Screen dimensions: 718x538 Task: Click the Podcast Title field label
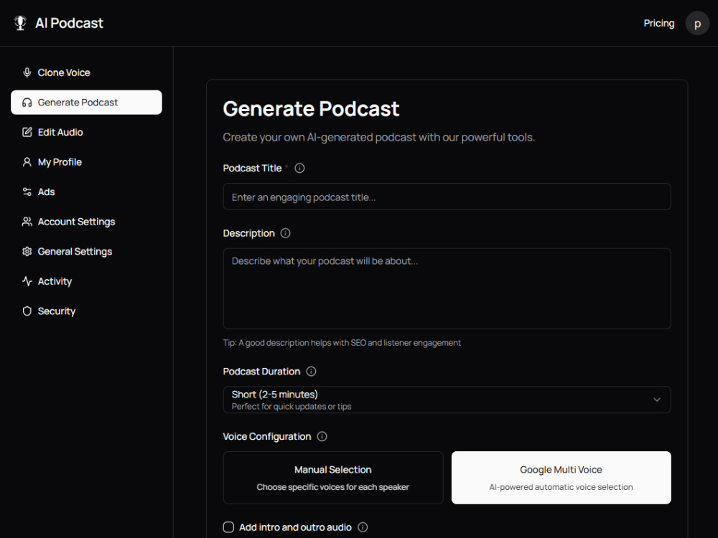pos(252,169)
